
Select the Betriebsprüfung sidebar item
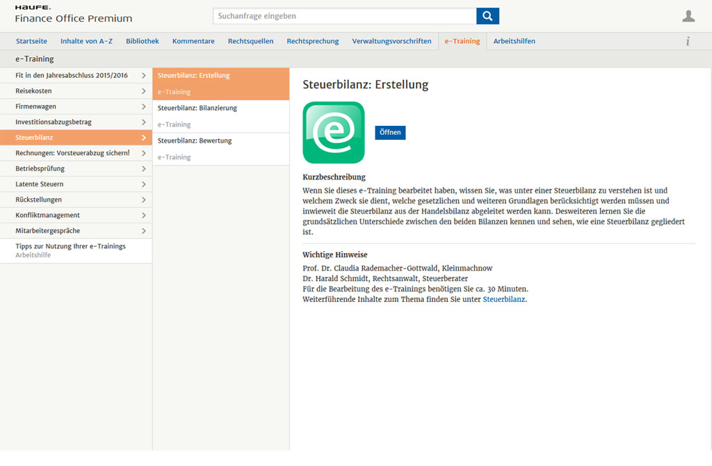point(76,168)
